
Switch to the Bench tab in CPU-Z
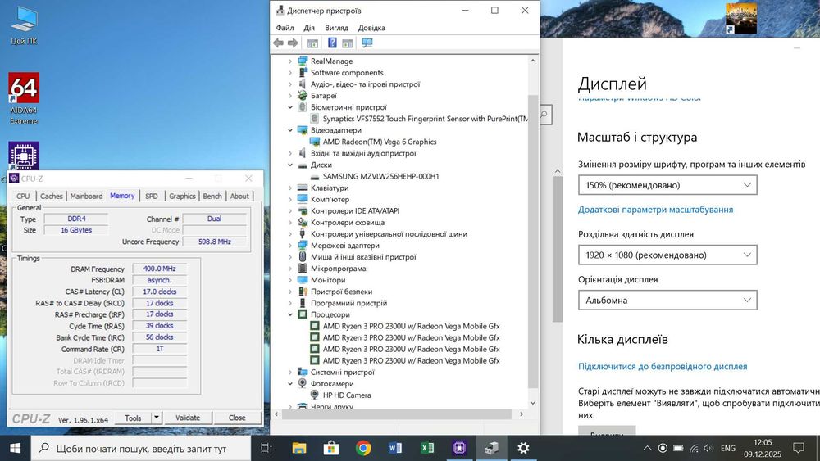(212, 196)
